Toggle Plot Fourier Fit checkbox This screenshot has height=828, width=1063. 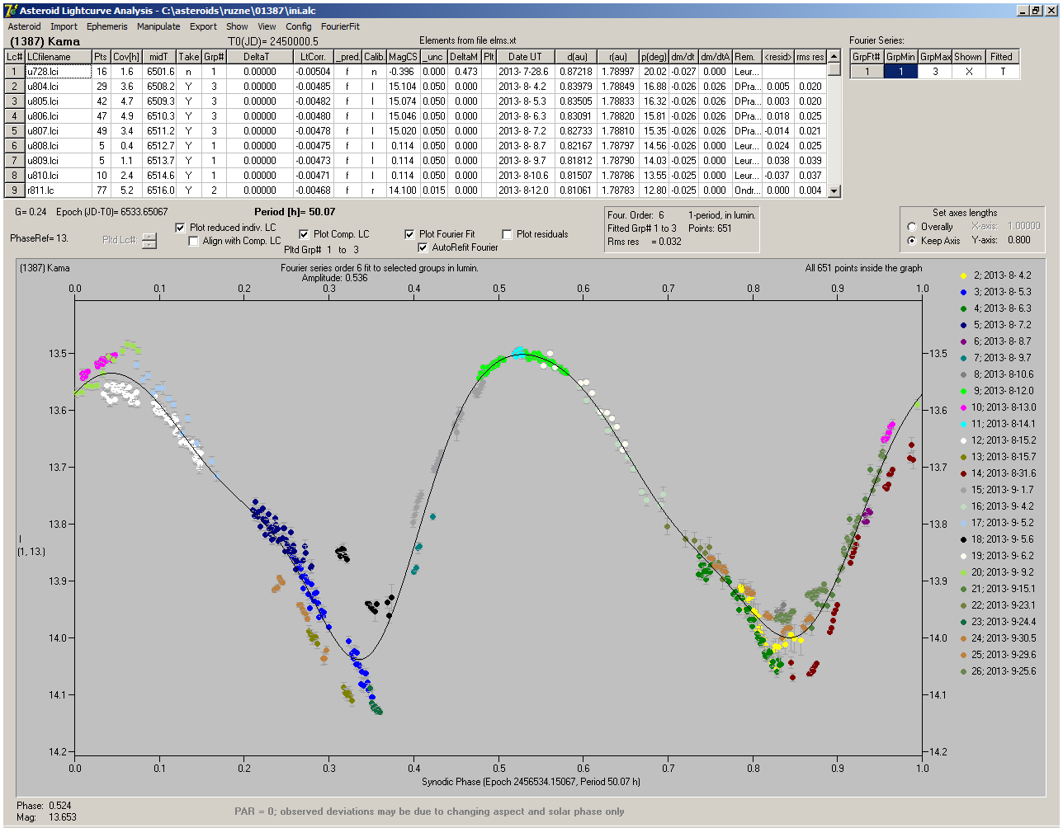coord(409,234)
